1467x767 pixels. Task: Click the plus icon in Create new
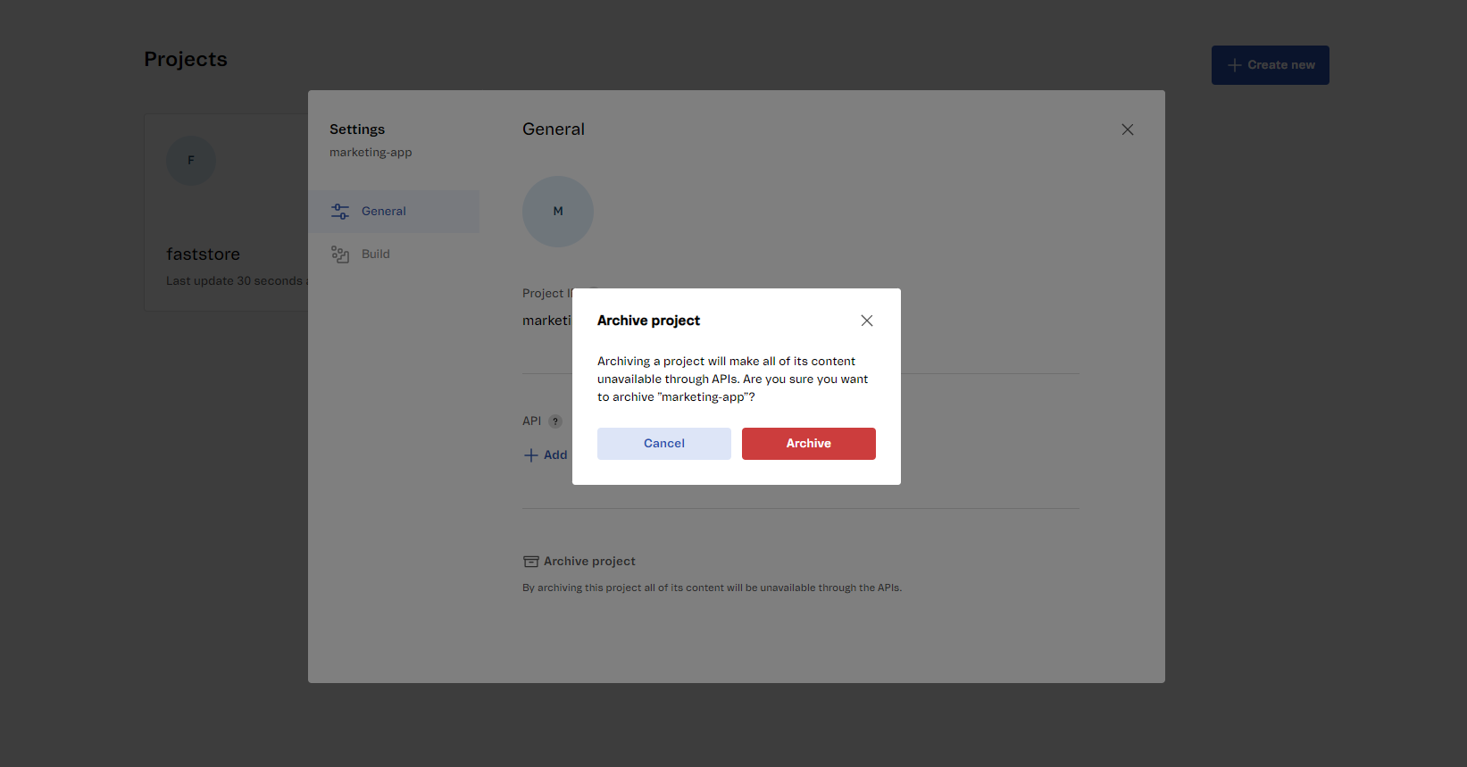click(x=1234, y=65)
